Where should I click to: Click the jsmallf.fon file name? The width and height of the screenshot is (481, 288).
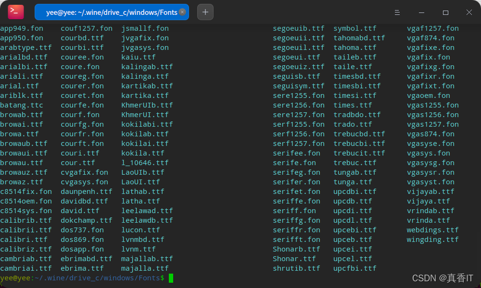(145, 28)
